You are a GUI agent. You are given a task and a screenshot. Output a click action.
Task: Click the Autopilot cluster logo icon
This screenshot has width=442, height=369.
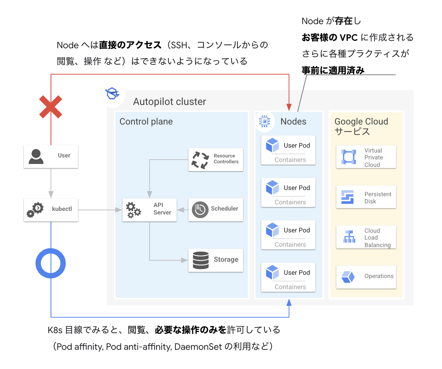(x=112, y=94)
